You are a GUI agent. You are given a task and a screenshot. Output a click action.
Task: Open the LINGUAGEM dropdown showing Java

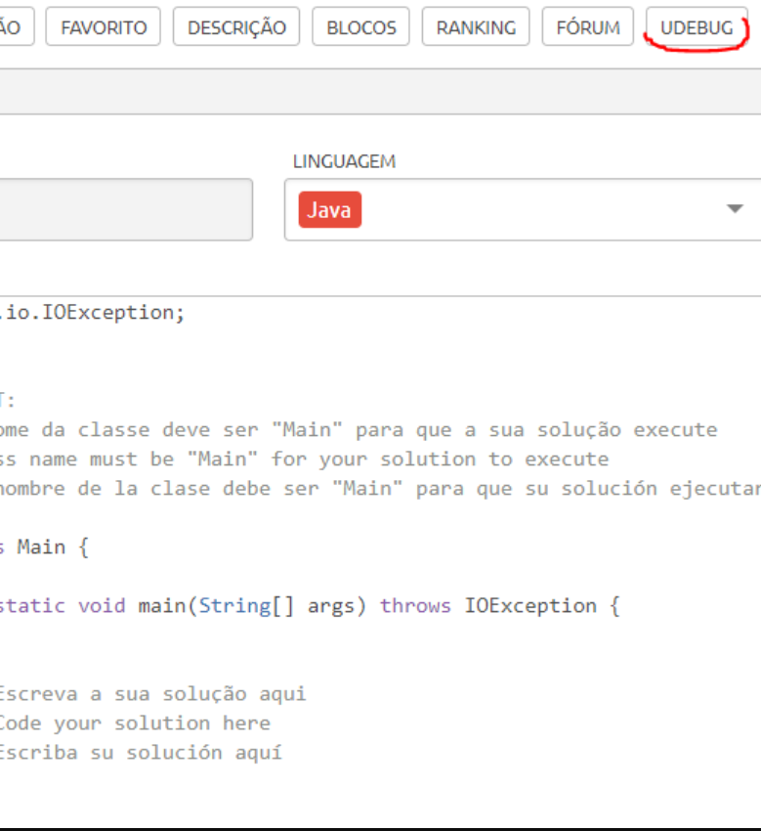tap(523, 209)
